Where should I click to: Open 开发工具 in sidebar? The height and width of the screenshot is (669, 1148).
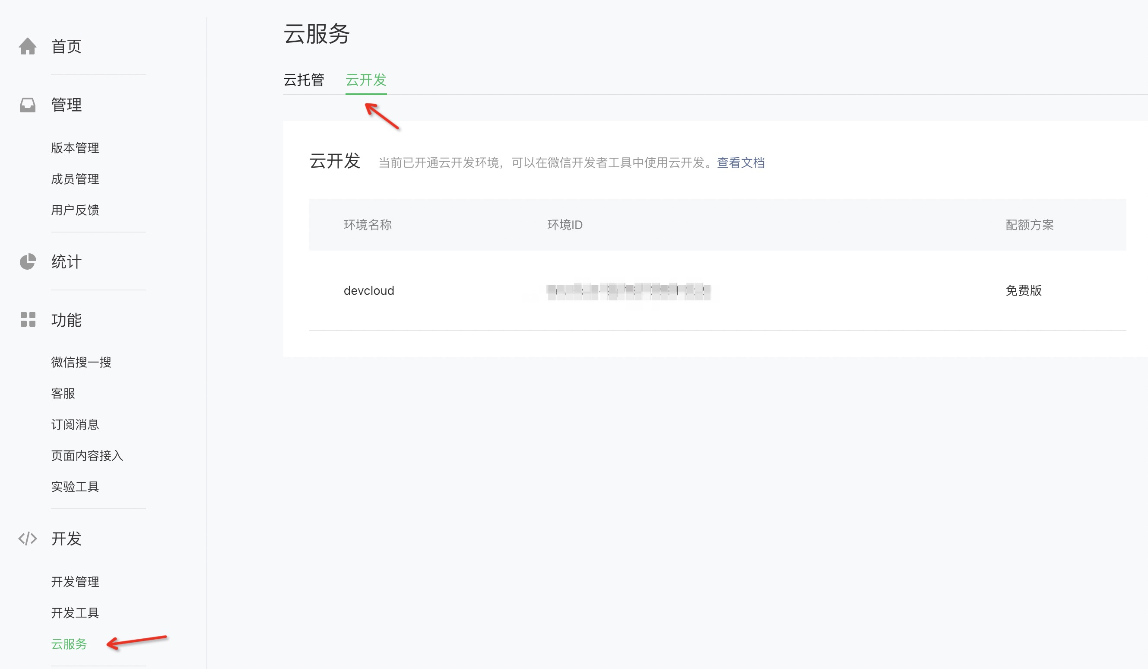[75, 613]
